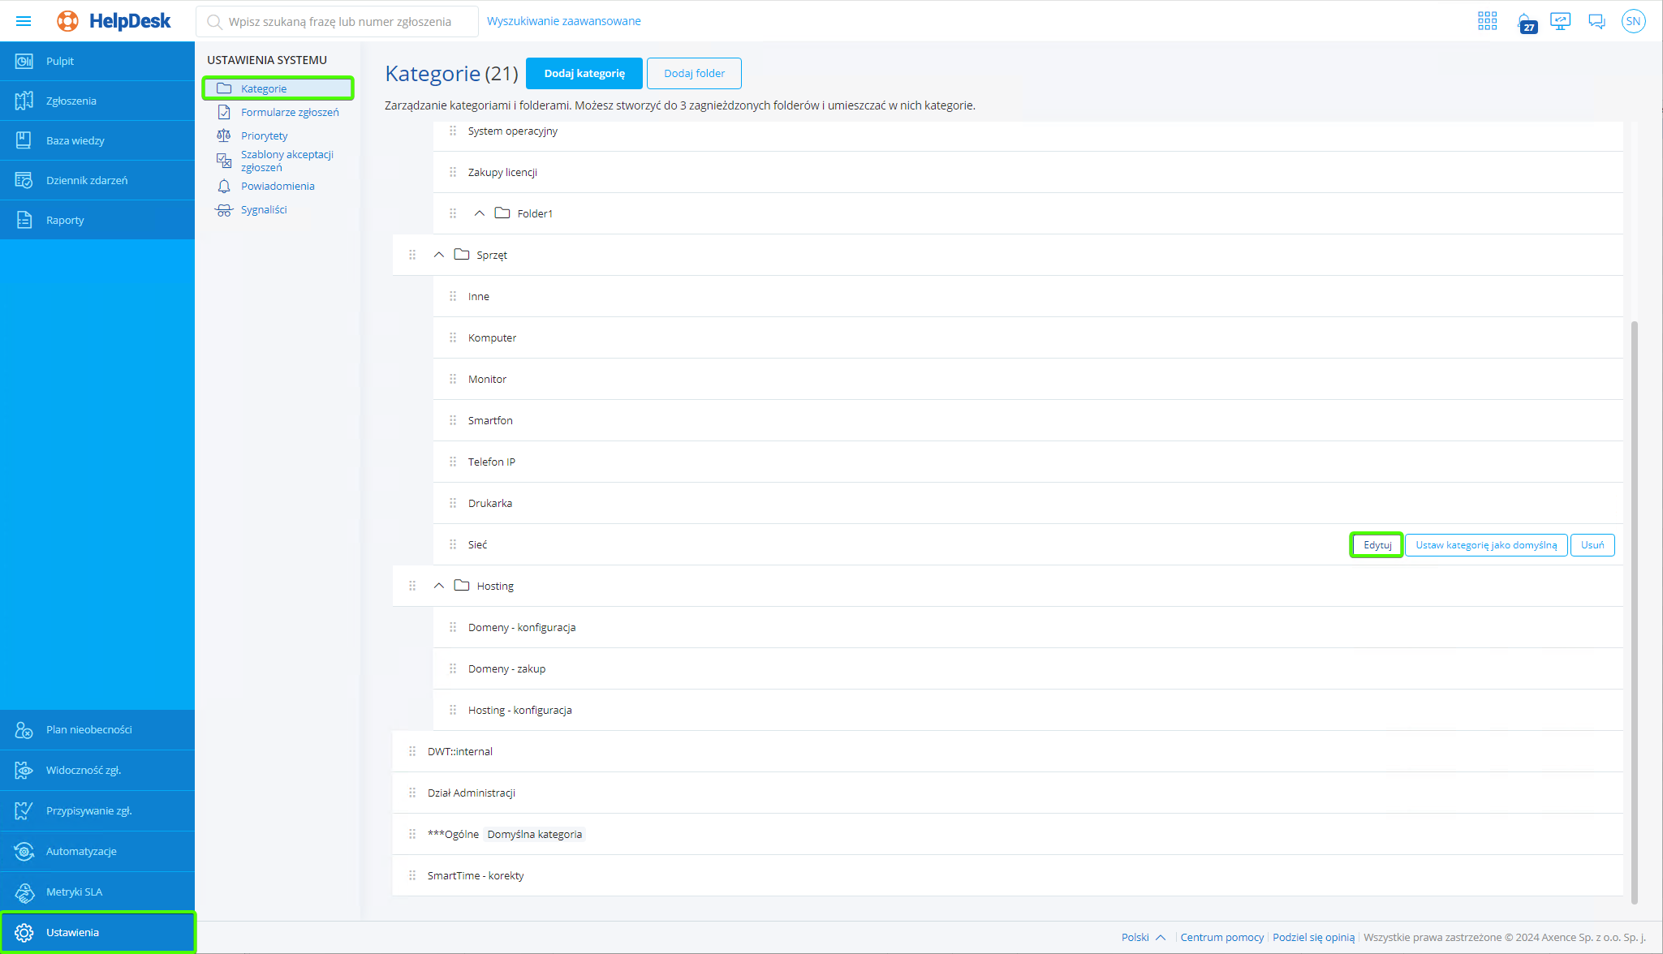Open notifications with the bell icon
1663x954 pixels.
coord(1527,21)
